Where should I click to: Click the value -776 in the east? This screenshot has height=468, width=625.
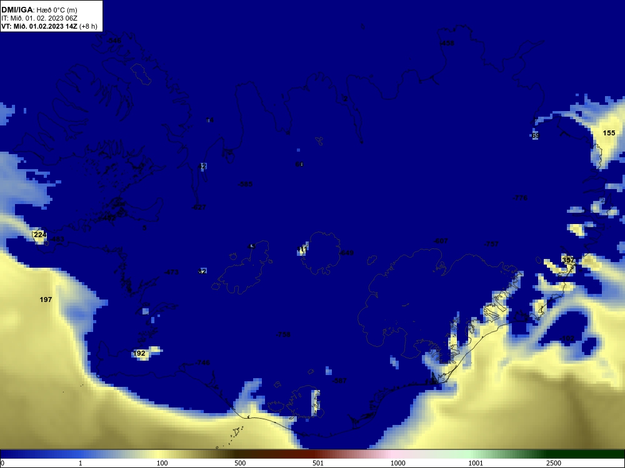520,198
